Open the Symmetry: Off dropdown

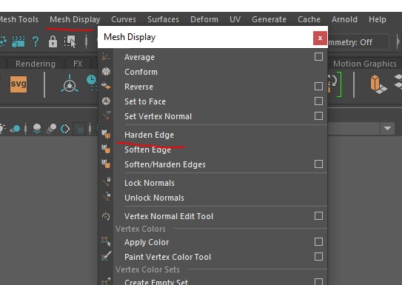[x=358, y=42]
